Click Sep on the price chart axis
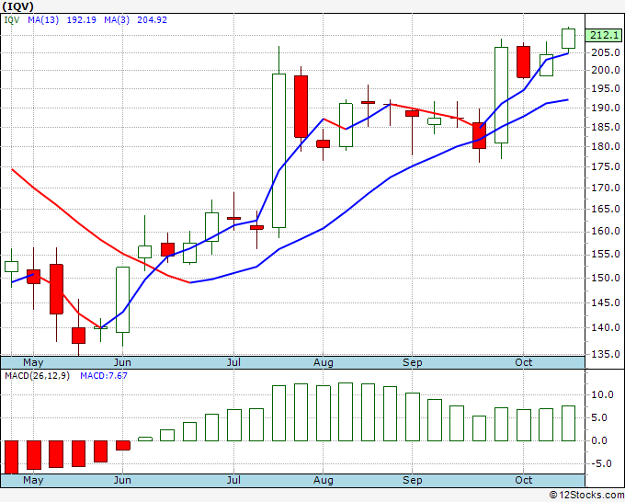The height and width of the screenshot is (502, 625). pos(412,363)
